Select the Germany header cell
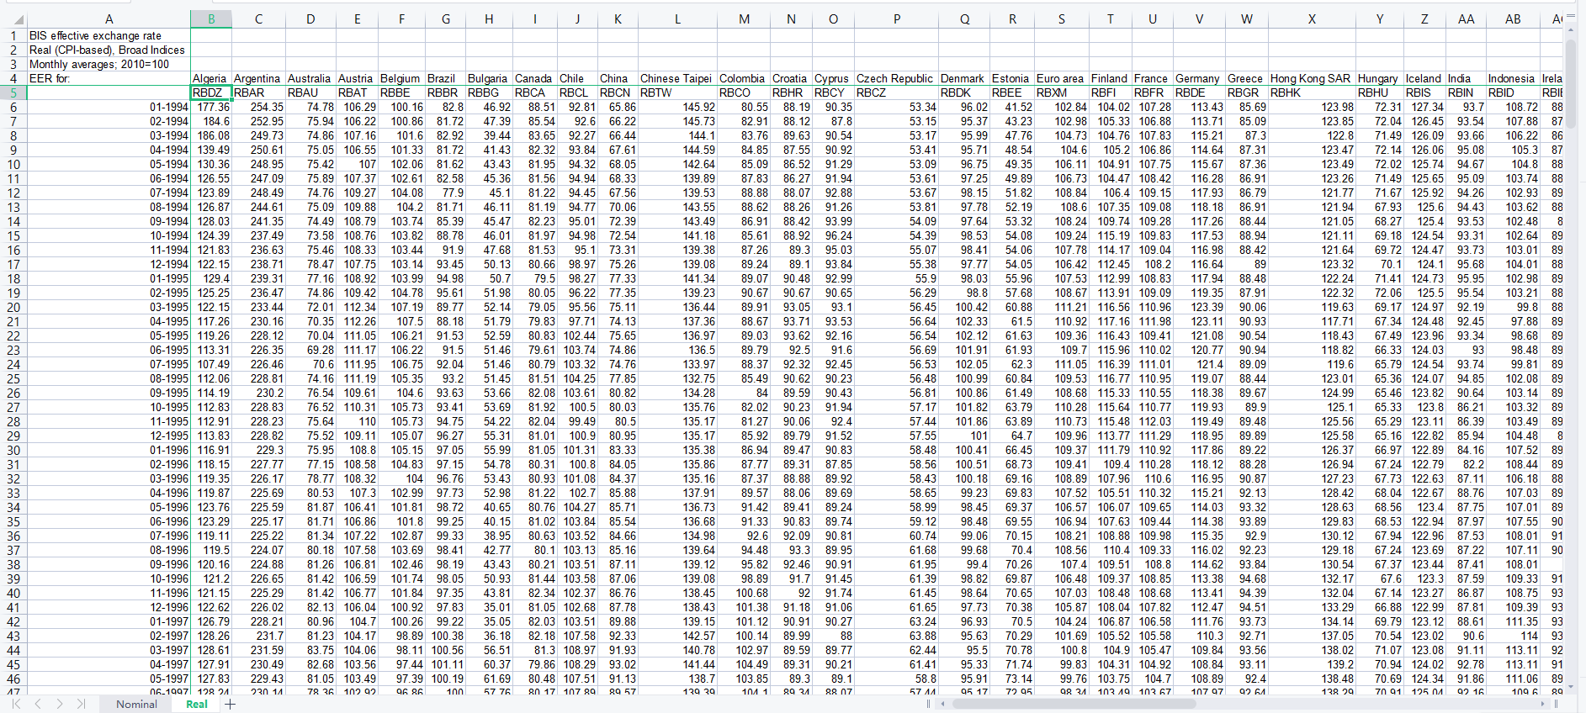The height and width of the screenshot is (713, 1586). (x=1199, y=78)
